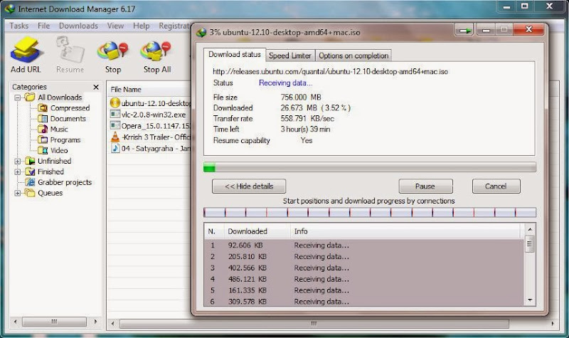Switch to Options on completion tab
The image size is (569, 338).
353,56
